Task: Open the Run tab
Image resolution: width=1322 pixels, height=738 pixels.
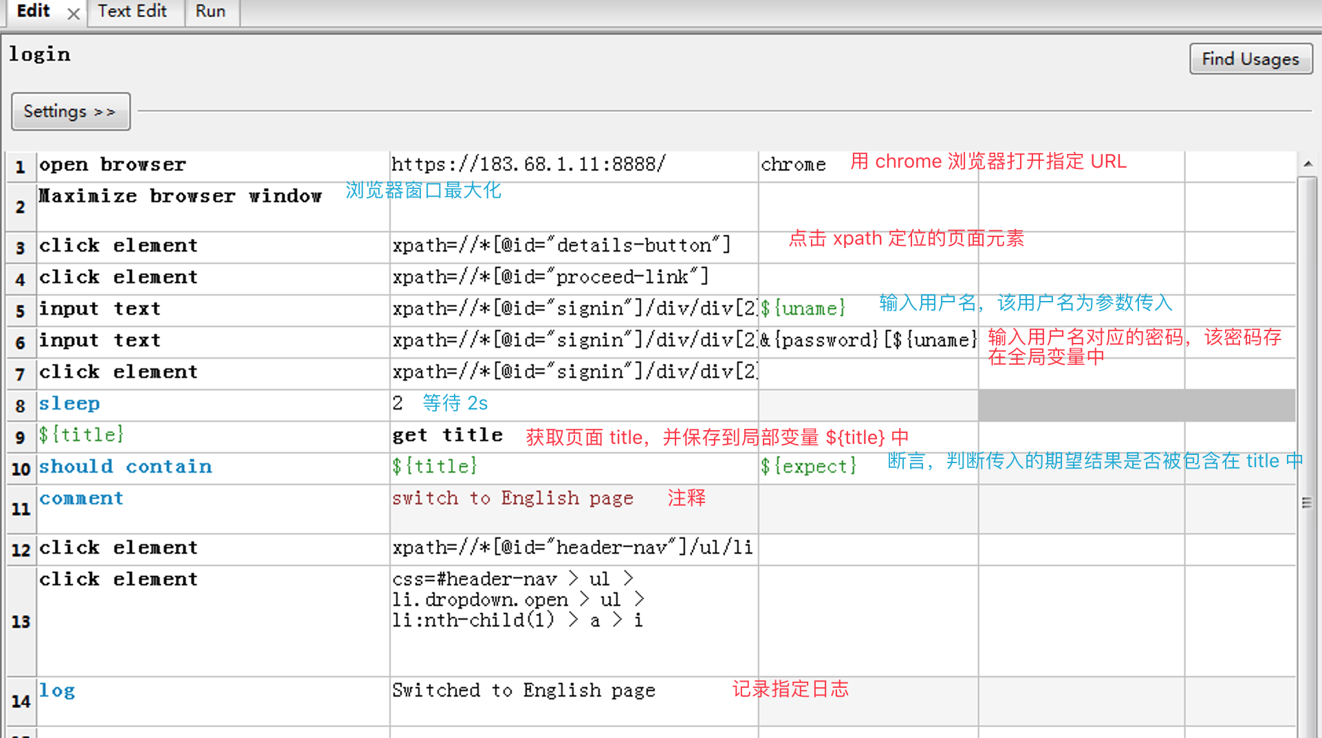Action: (210, 12)
